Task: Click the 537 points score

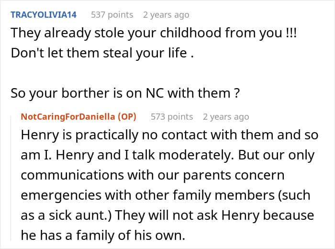Action: pos(112,15)
